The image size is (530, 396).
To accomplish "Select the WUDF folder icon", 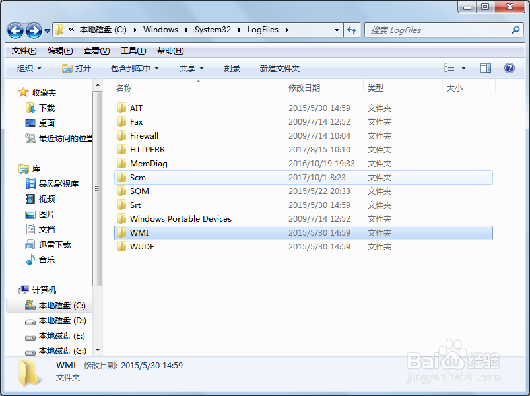I will click(x=121, y=246).
